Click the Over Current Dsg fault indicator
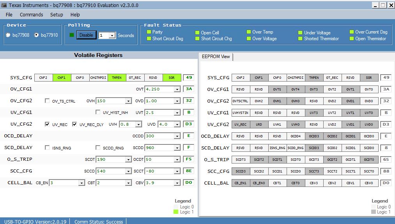Screen dimensions: 395x224 pyautogui.click(x=352, y=32)
